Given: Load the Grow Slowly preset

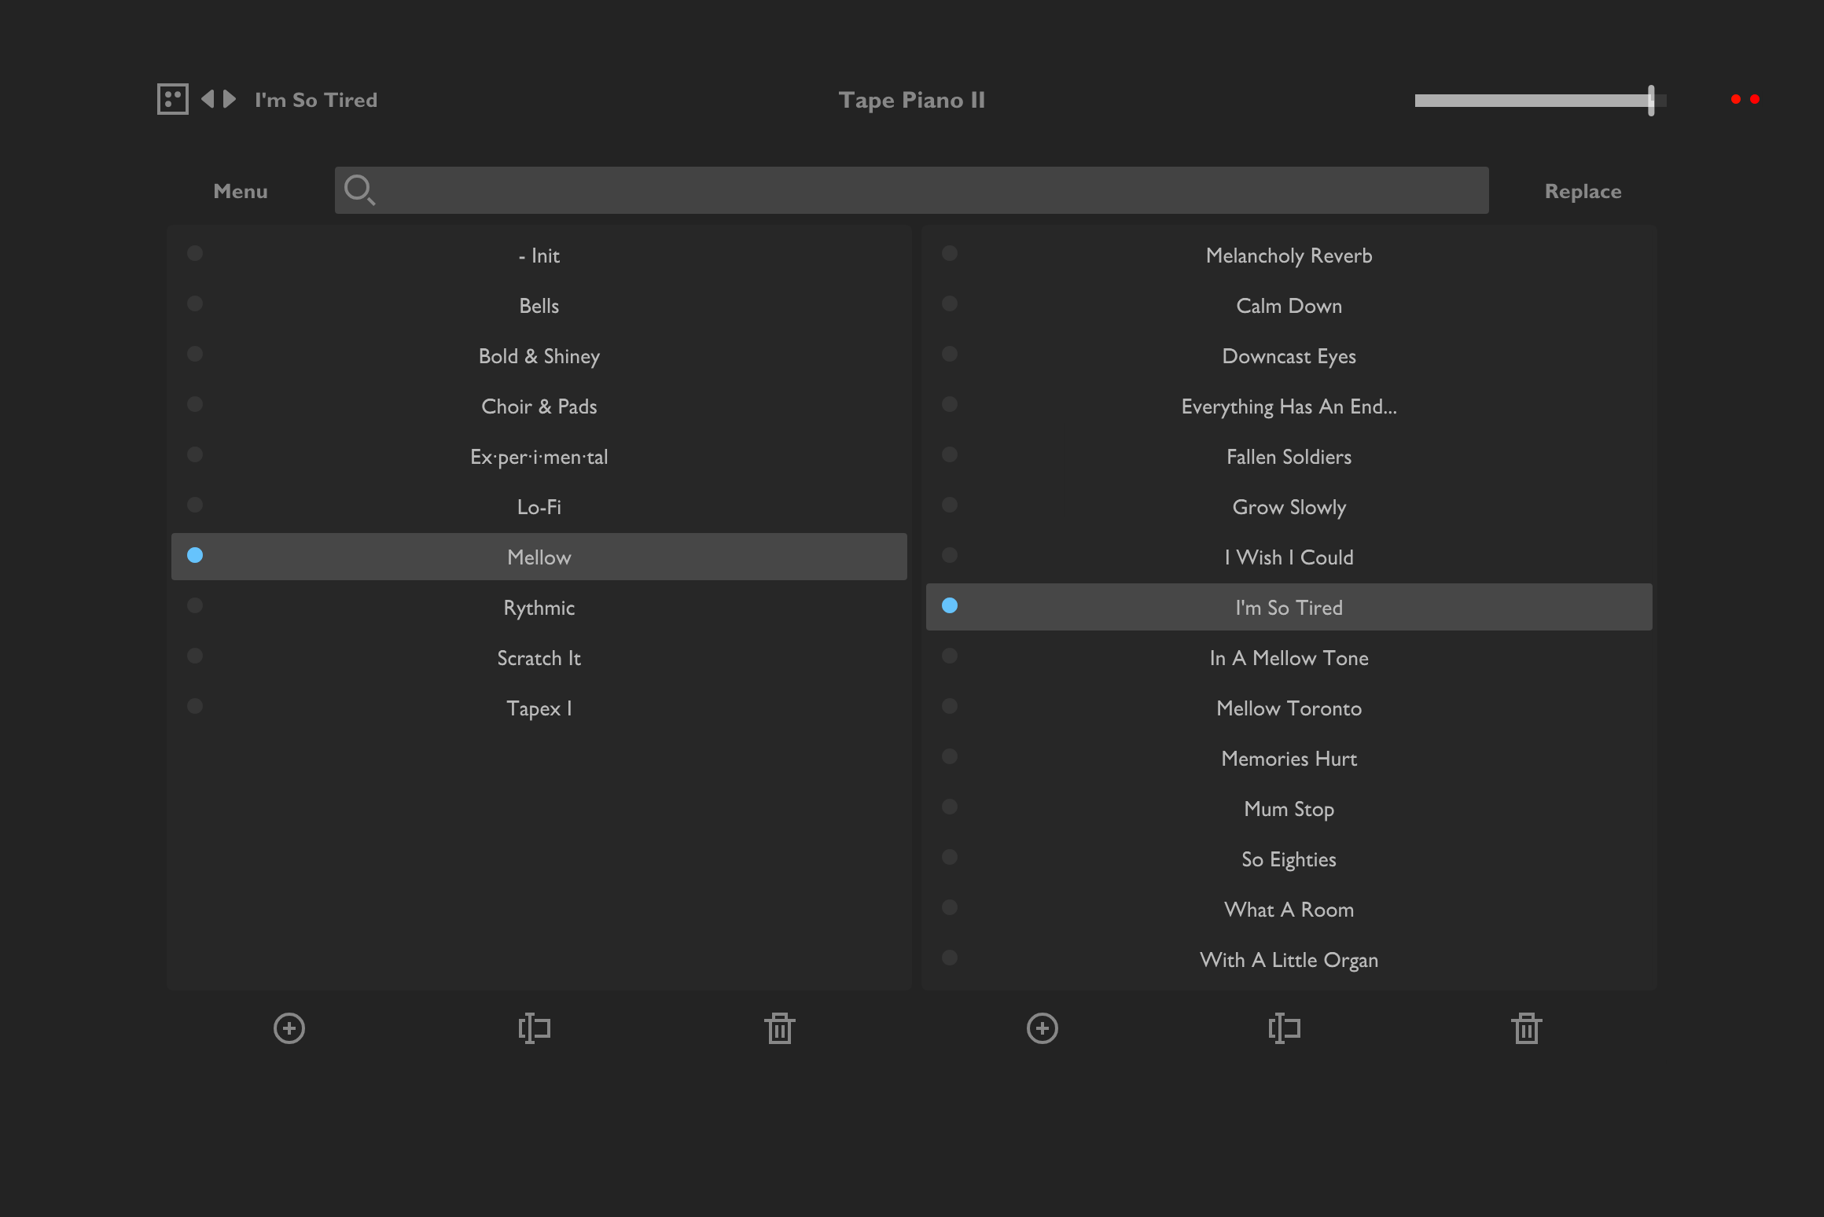Looking at the screenshot, I should point(1289,506).
